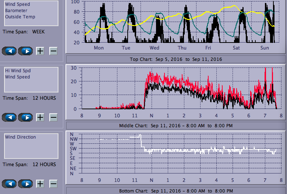The image size is (287, 194).
Task: Click the forward arrow under the Wind Direction panel
Action: pos(25,184)
